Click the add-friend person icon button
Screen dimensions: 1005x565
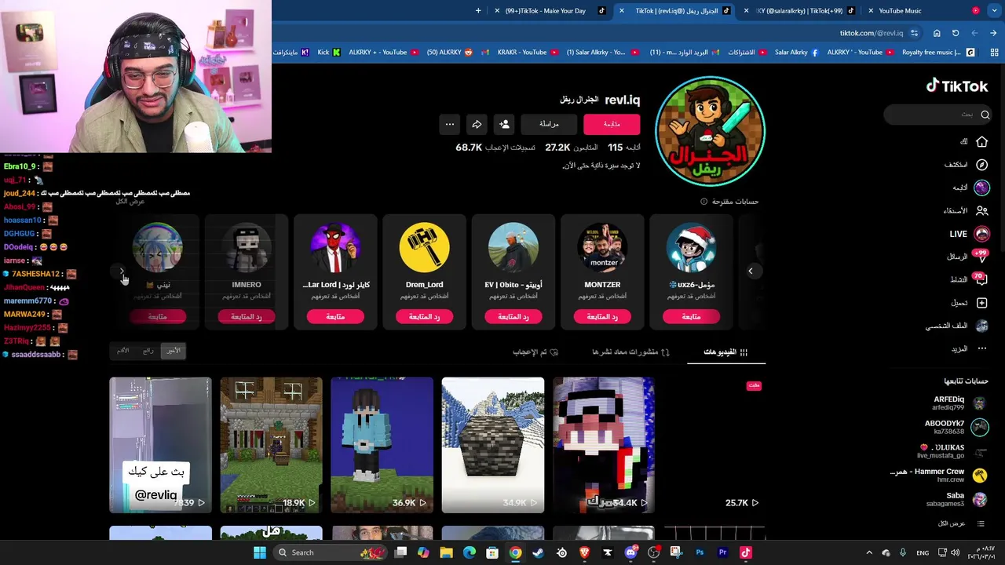505,124
